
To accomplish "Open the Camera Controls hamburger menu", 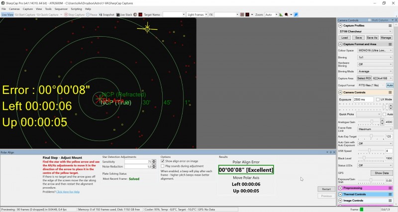I will 390,92.
